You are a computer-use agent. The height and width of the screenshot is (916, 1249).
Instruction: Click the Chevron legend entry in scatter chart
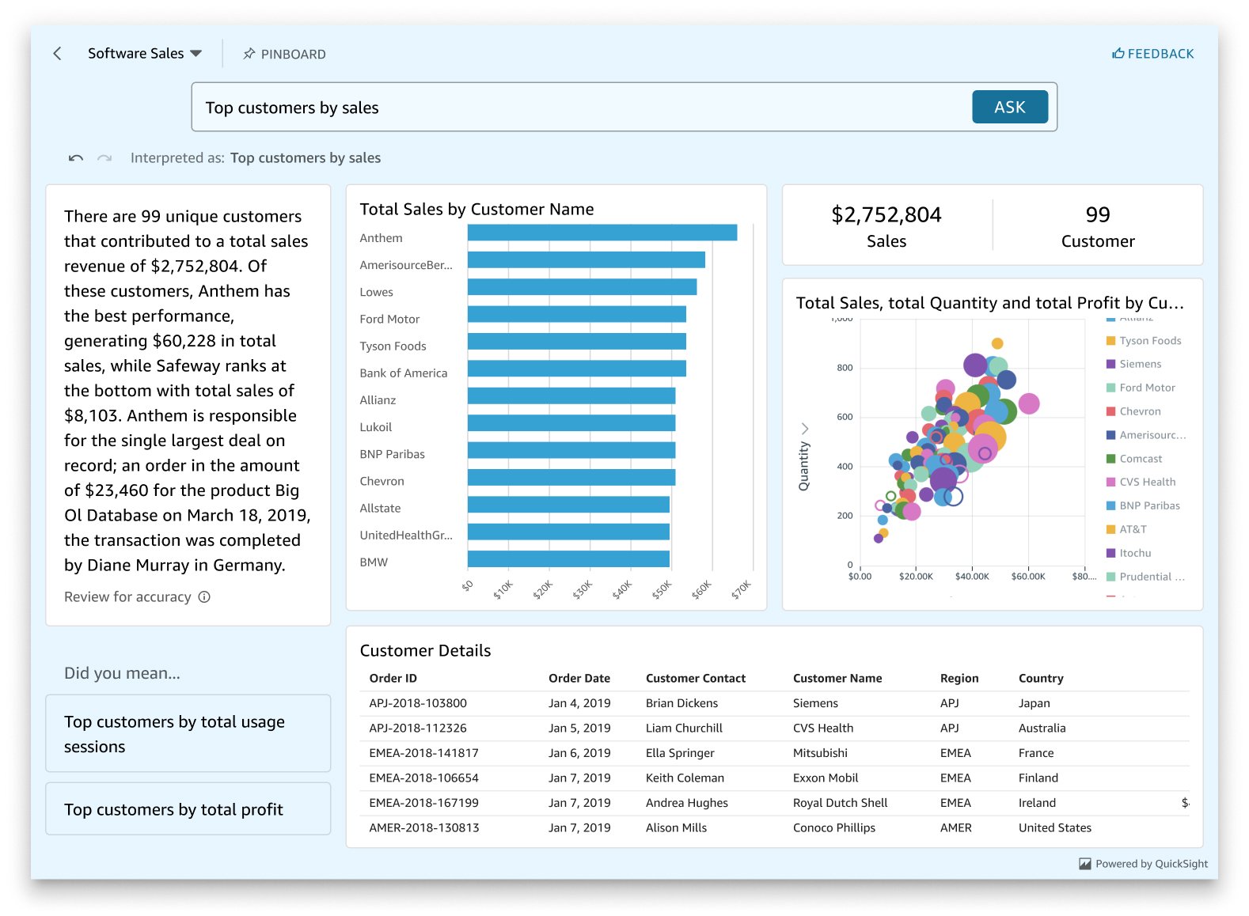click(x=1133, y=411)
